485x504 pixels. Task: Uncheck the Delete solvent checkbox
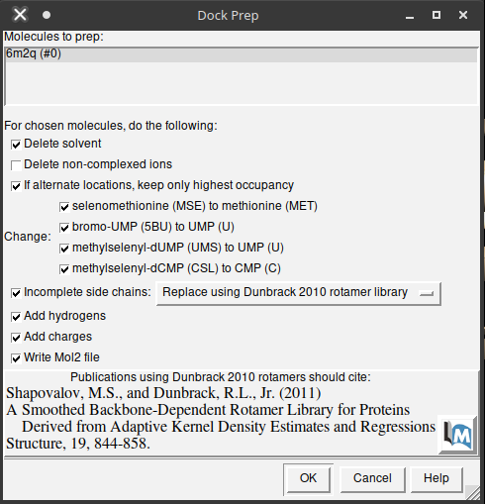tap(16, 145)
